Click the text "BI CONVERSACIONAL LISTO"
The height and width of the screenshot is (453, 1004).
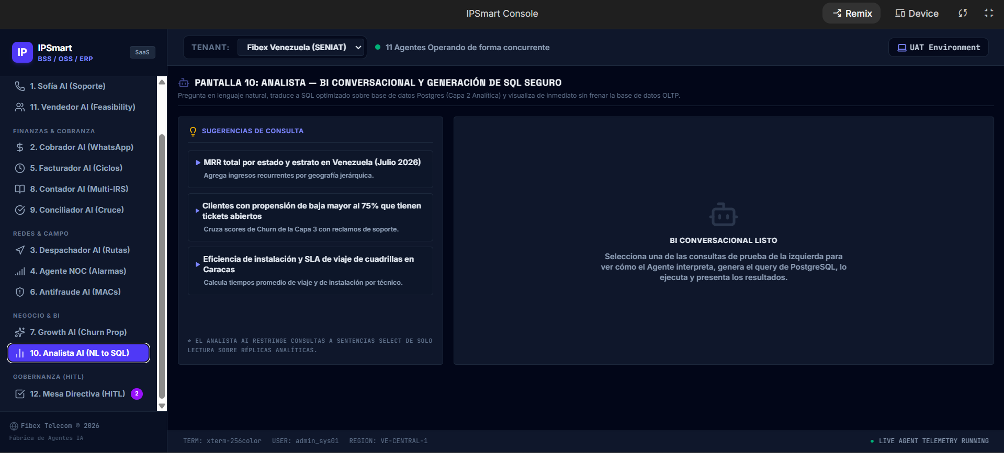coord(724,240)
